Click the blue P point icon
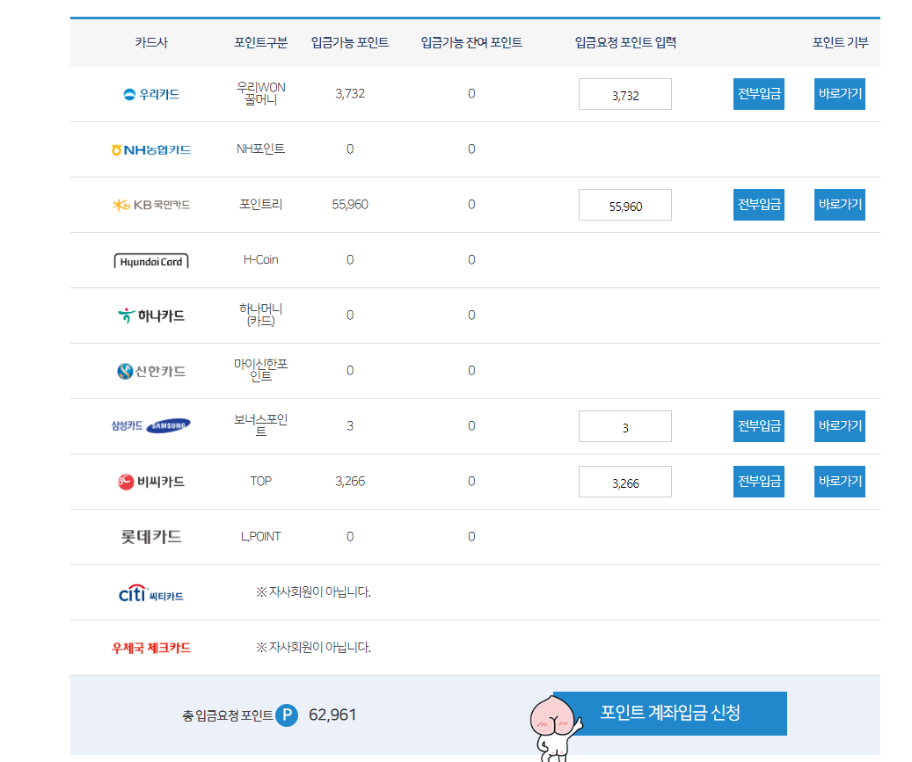The width and height of the screenshot is (912, 762). pyautogui.click(x=287, y=715)
